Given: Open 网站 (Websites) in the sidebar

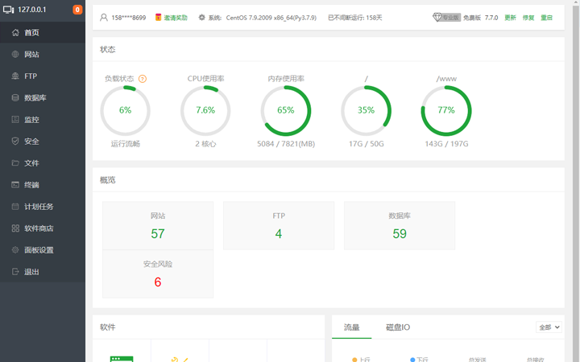Looking at the screenshot, I should (x=31, y=55).
